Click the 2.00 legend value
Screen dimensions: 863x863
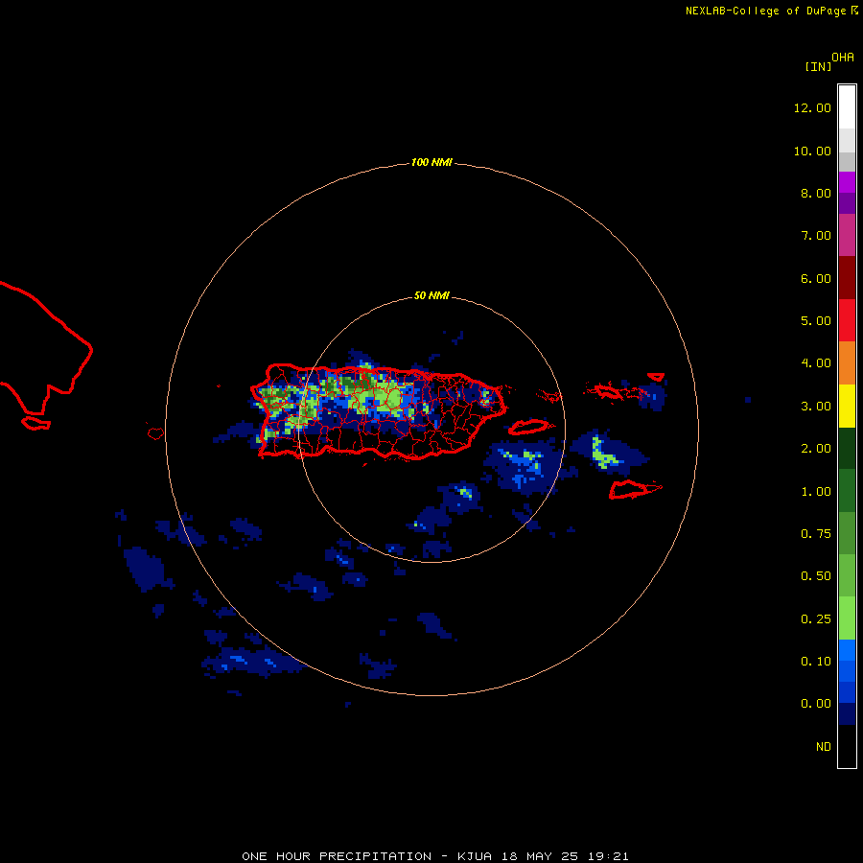tap(816, 449)
